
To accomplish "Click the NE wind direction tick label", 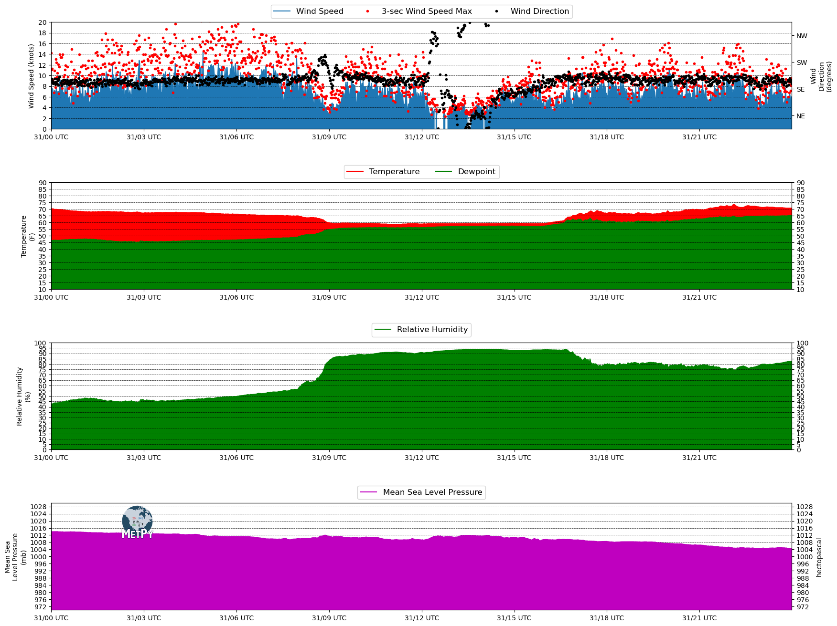I will tap(801, 116).
